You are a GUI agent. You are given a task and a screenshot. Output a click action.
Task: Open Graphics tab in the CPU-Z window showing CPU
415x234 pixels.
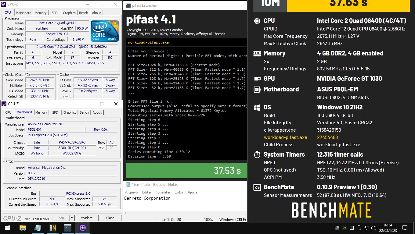click(x=69, y=13)
